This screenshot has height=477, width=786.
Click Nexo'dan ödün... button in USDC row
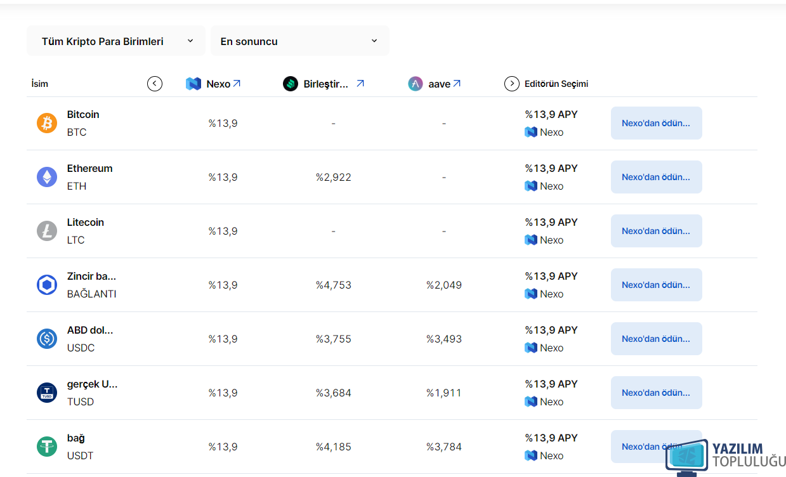(x=657, y=339)
